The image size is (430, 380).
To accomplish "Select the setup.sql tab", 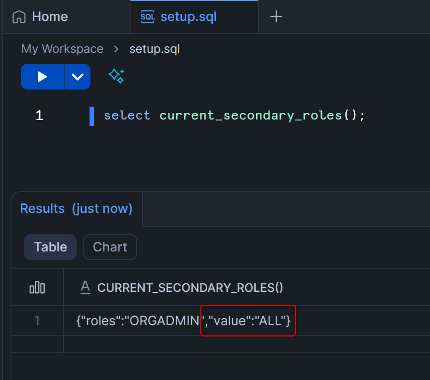I will coord(188,17).
